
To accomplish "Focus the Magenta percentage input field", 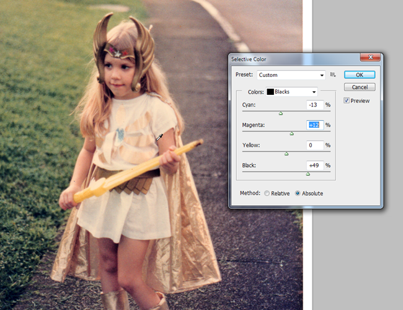I will point(315,125).
